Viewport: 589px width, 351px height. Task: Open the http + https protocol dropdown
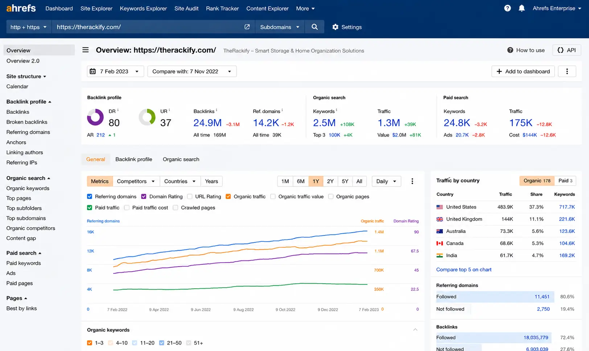[x=29, y=27]
